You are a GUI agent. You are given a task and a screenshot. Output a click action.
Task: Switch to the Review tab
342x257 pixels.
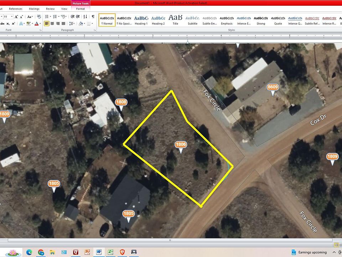pyautogui.click(x=50, y=9)
